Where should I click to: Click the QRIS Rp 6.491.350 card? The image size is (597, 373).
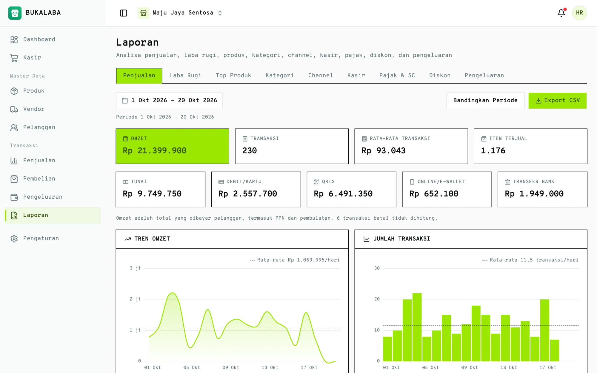point(351,189)
